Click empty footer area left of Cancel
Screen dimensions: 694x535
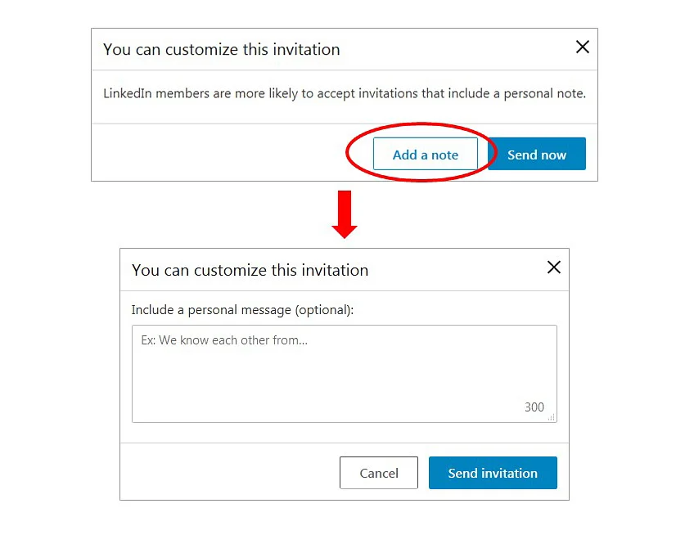click(229, 473)
